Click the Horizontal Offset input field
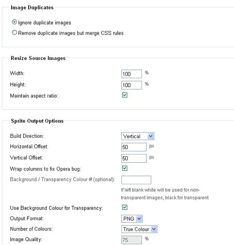Viewport: 234px width, 245px height. (134, 147)
